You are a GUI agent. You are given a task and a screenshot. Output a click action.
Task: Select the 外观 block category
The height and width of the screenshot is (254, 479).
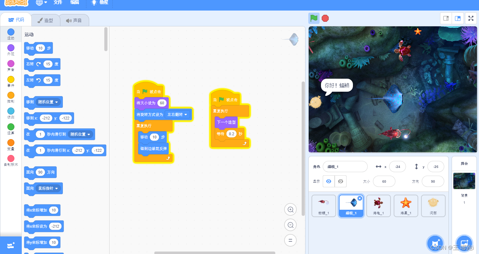[x=11, y=50]
